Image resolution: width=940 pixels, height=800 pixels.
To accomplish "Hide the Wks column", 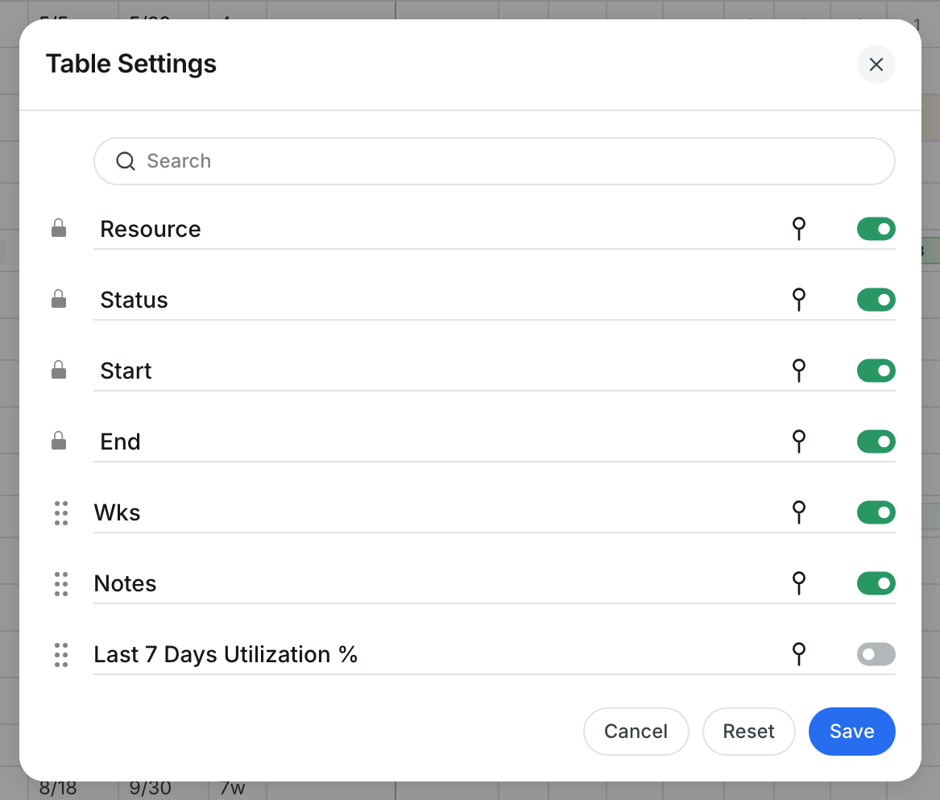I will pyautogui.click(x=876, y=512).
